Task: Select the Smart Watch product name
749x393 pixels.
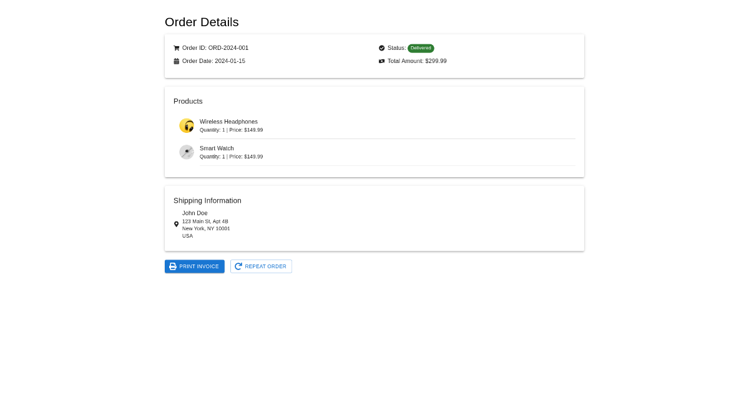Action: (x=217, y=148)
